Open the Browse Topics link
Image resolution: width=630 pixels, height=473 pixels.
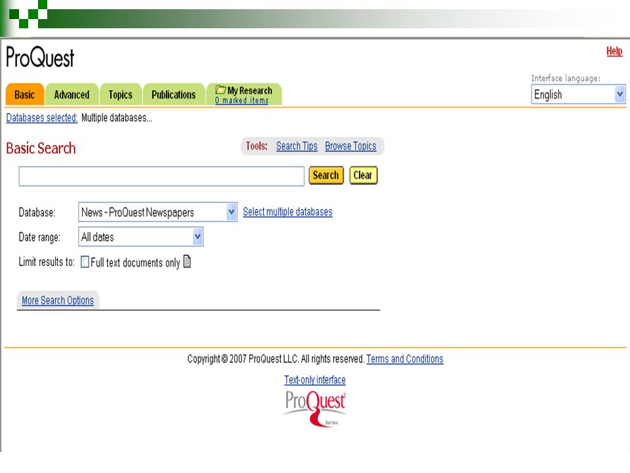350,146
